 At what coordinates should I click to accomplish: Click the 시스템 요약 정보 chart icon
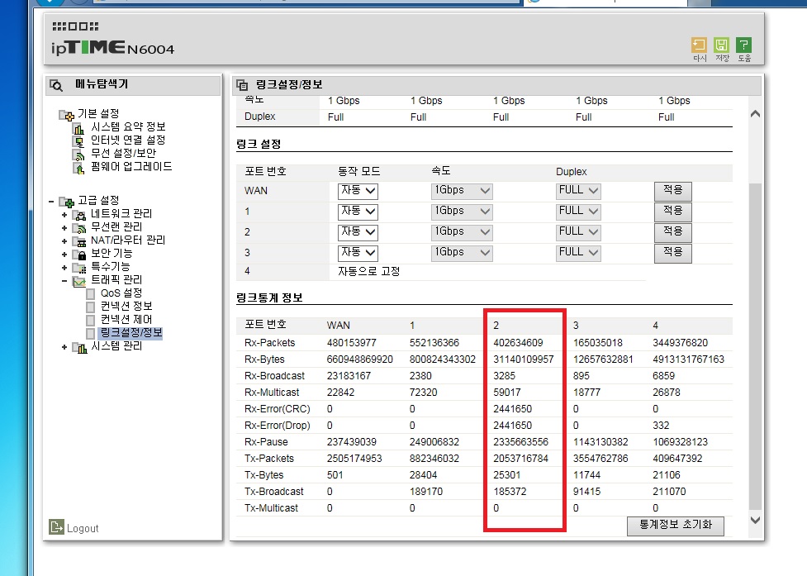pos(78,127)
